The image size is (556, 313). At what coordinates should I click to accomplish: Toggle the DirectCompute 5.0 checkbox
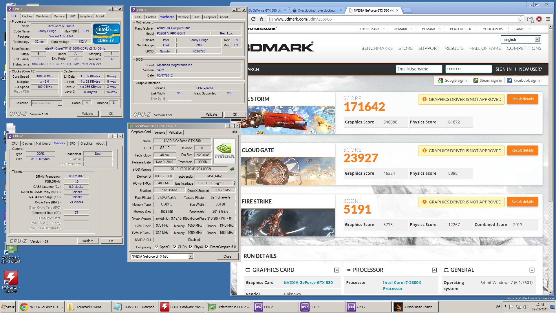pos(207,247)
